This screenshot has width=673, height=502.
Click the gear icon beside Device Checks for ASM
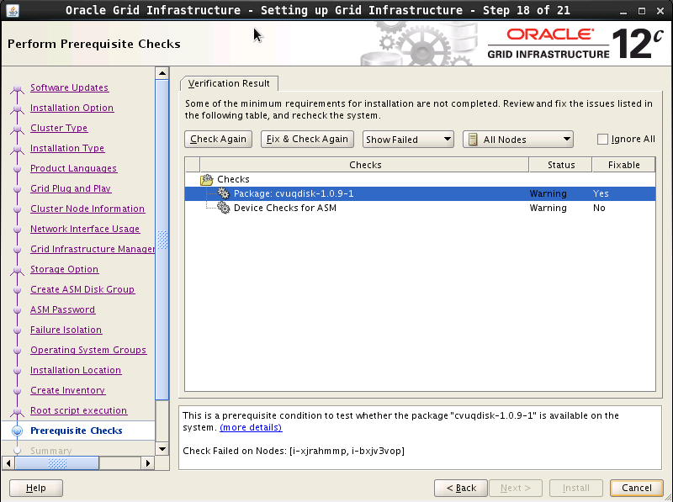click(x=224, y=209)
